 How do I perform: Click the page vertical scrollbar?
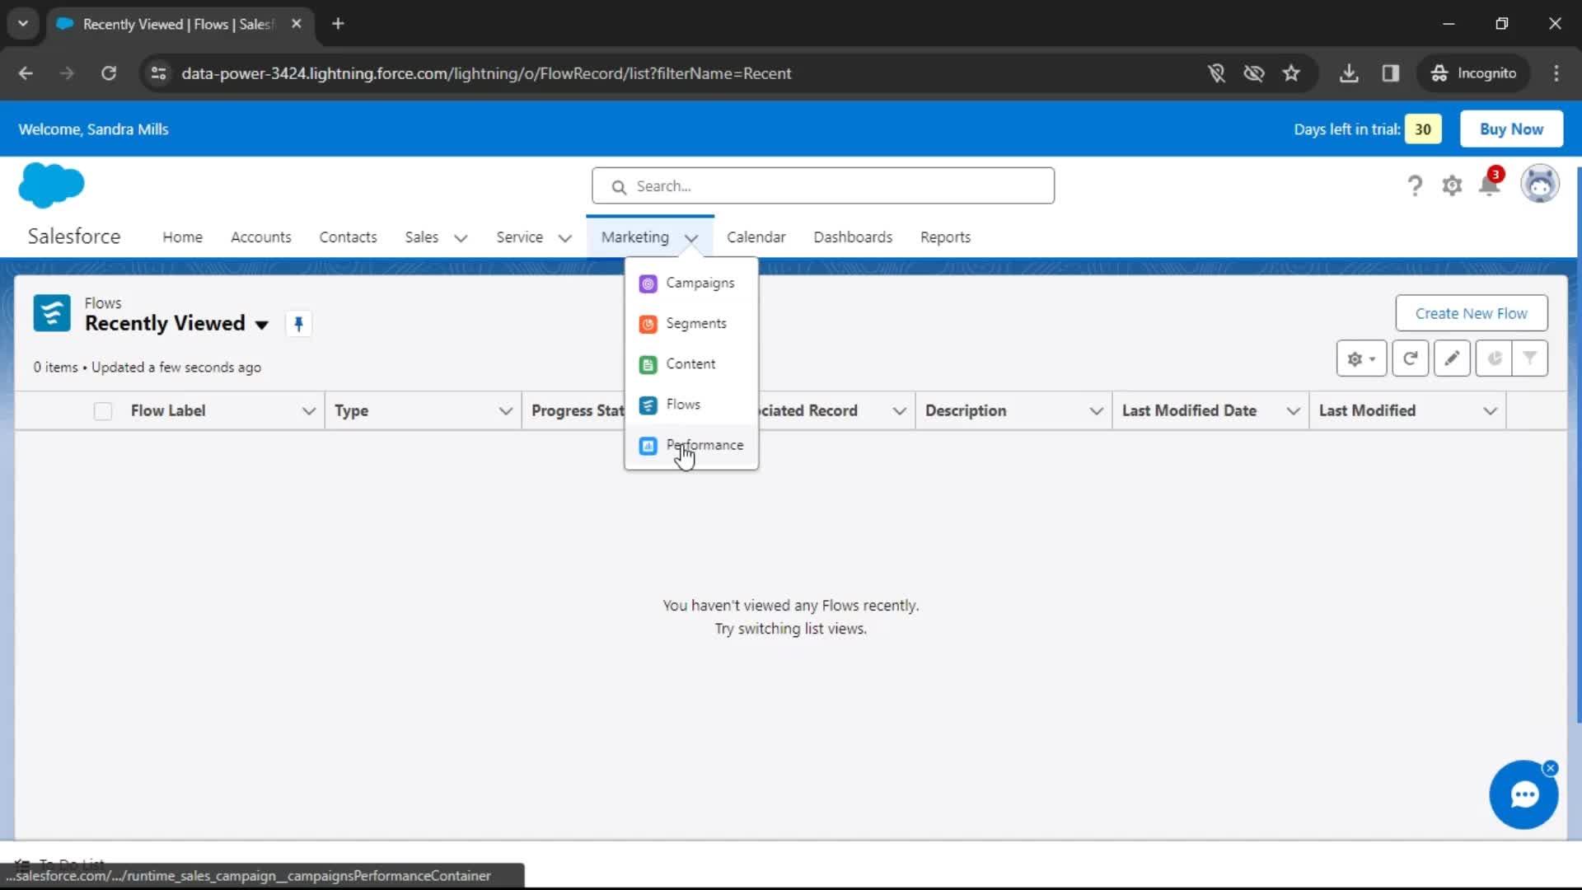point(1578,445)
